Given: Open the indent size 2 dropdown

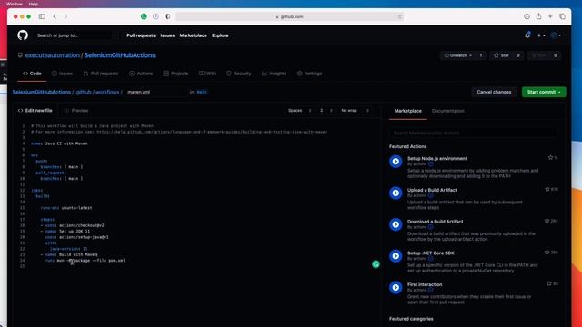Looking at the screenshot, I should pyautogui.click(x=326, y=111).
